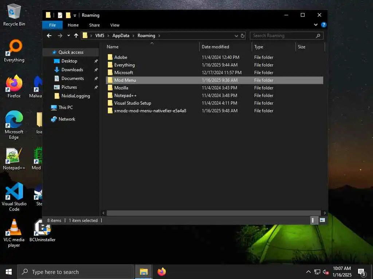The height and width of the screenshot is (279, 373).
Task: Click the Back arrow in Explorer
Action: click(49, 36)
